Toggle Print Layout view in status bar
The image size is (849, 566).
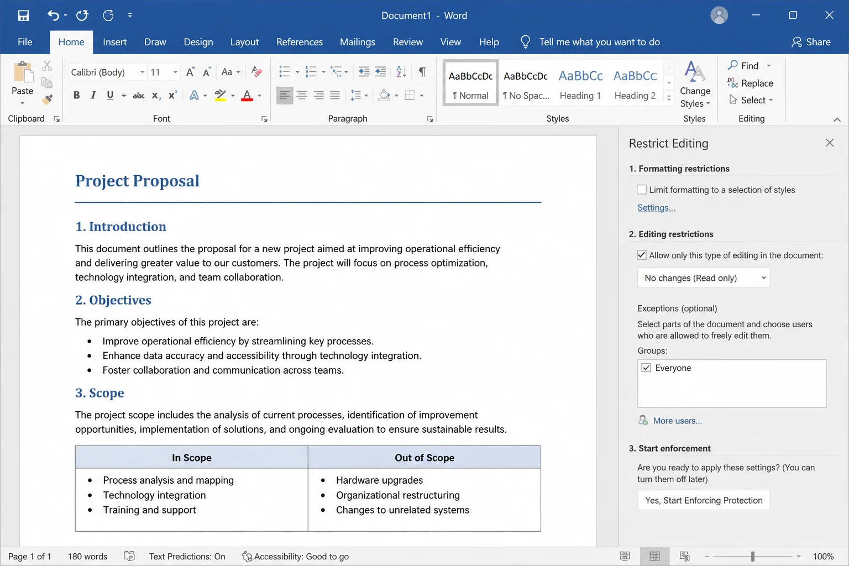[x=654, y=556]
